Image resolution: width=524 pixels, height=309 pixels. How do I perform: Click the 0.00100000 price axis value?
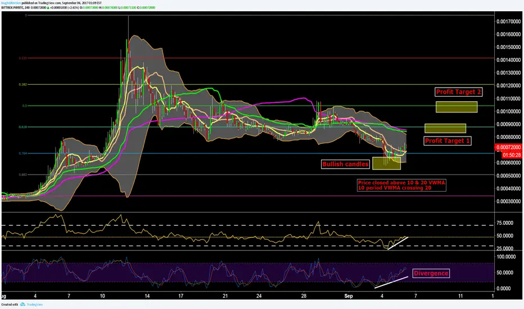508,112
